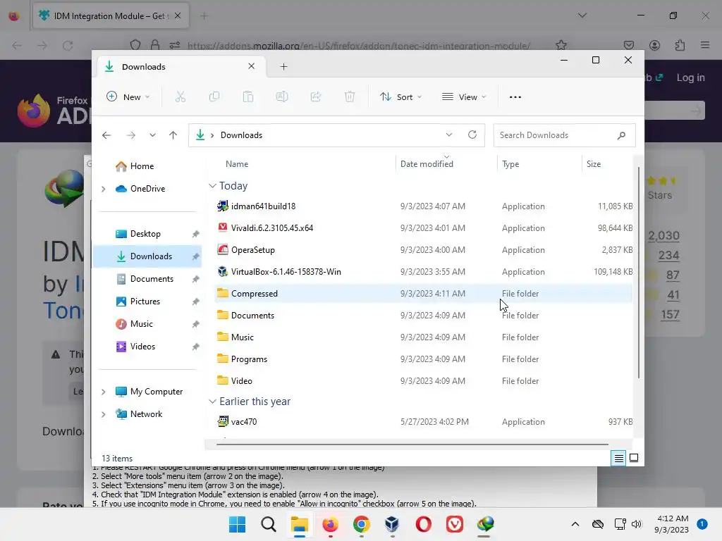This screenshot has height=541, width=722.
Task: Open Opera from the taskbar
Action: [423, 524]
